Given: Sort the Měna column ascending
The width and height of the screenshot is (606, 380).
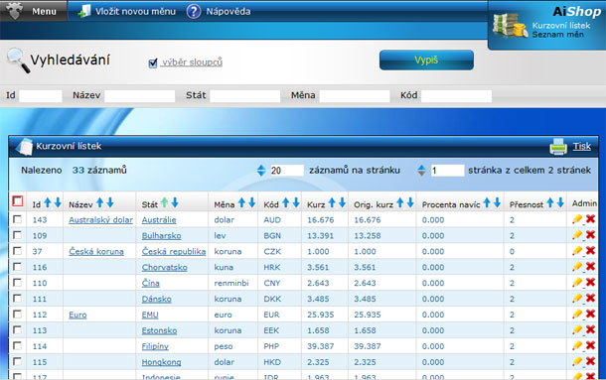Looking at the screenshot, I should click(x=241, y=202).
